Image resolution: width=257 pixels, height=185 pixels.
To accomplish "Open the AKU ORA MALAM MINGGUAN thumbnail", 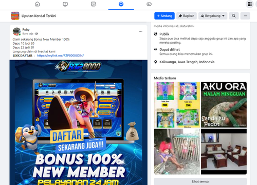I will (224, 105).
